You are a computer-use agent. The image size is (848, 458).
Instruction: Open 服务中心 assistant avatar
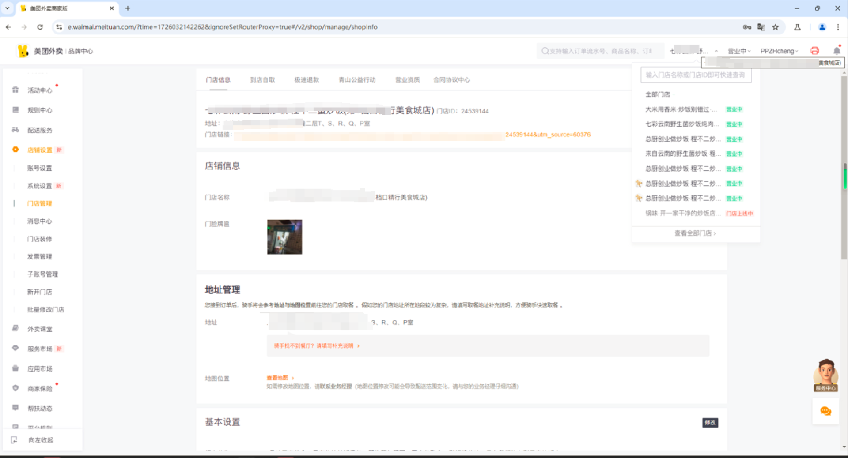coord(825,375)
